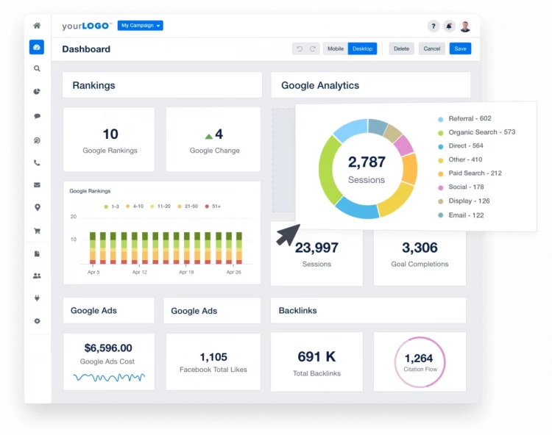Click the Cancel button
The height and width of the screenshot is (435, 552).
431,48
